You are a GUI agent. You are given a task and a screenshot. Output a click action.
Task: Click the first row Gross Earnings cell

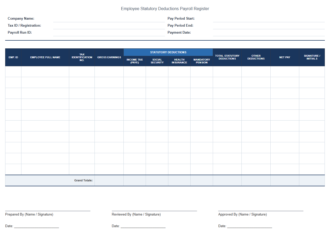tap(109, 72)
